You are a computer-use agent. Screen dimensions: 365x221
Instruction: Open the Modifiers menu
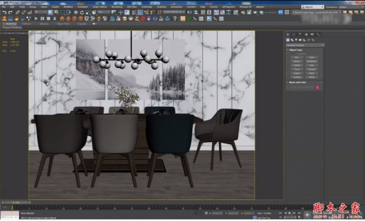[68, 7]
